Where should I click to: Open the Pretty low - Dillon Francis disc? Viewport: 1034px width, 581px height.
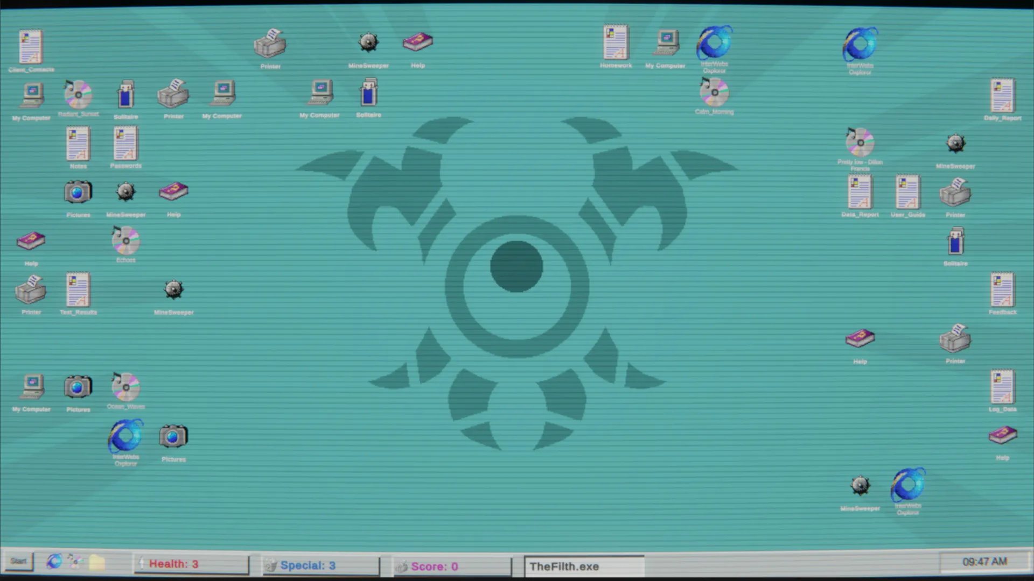click(x=860, y=143)
